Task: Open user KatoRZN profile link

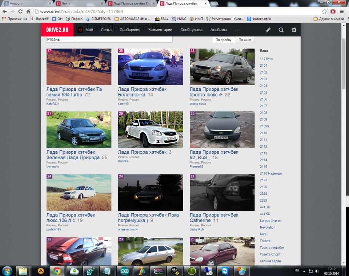Action: [x=52, y=104]
